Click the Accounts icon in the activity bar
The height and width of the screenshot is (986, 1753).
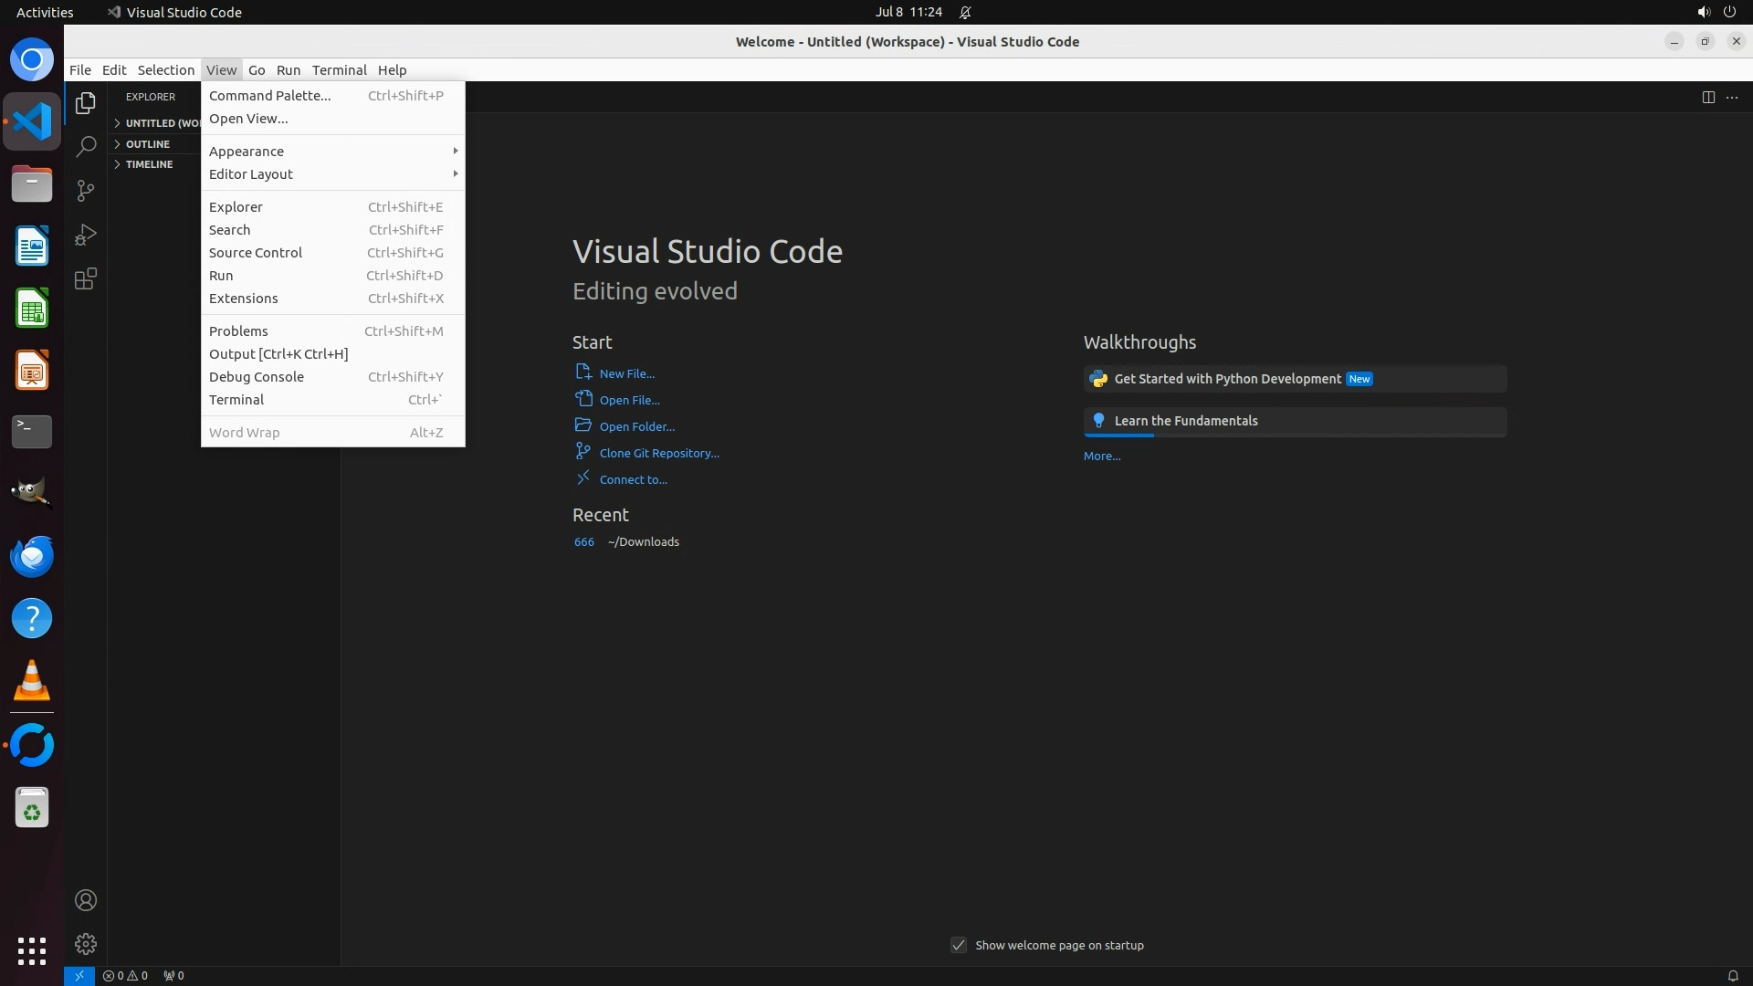86,900
